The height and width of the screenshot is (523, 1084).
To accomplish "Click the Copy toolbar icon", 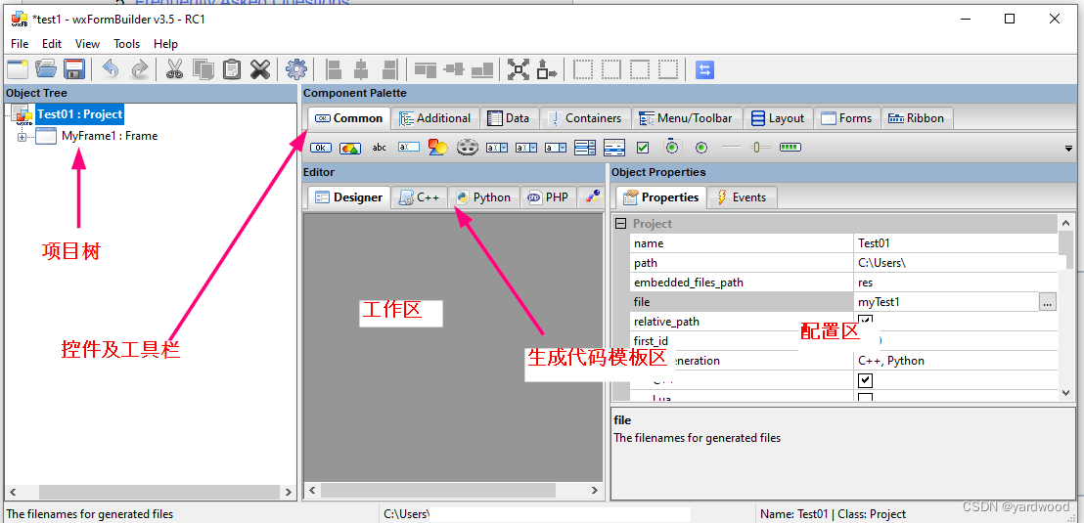I will click(x=203, y=69).
